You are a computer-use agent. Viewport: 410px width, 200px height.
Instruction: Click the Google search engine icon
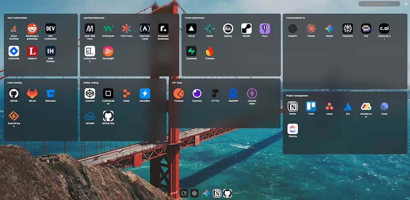pos(405,3)
